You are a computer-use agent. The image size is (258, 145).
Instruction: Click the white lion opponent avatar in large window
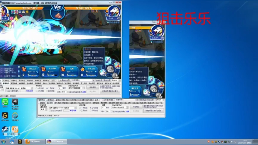pyautogui.click(x=114, y=11)
